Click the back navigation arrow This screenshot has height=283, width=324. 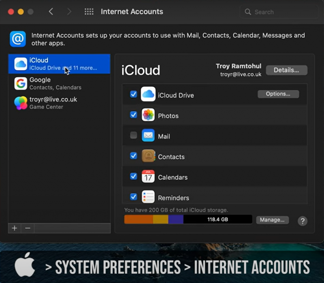pos(51,12)
